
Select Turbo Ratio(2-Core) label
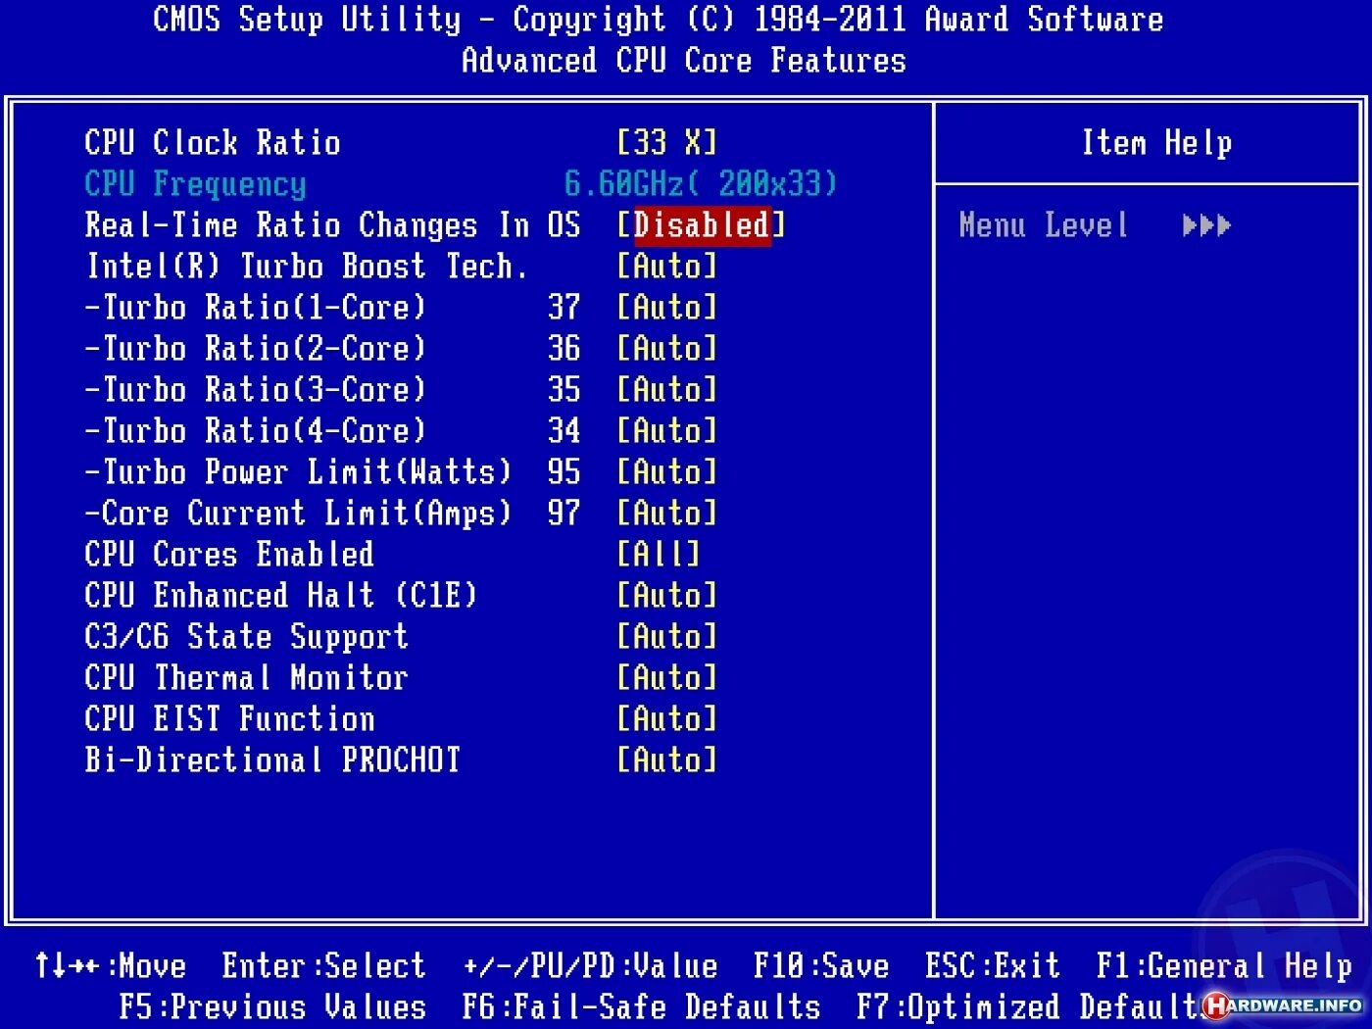(255, 349)
